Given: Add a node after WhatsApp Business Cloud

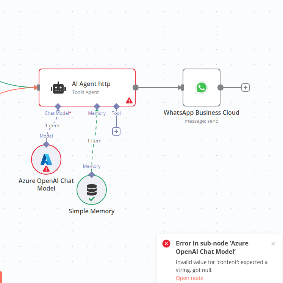Looking at the screenshot, I should [x=245, y=88].
